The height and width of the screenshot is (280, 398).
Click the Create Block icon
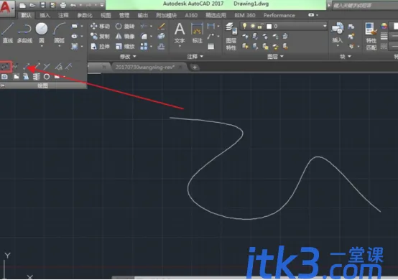(351, 27)
